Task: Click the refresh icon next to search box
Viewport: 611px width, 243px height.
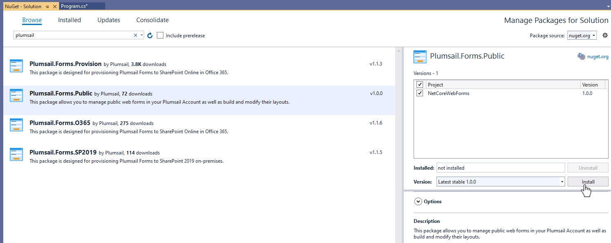Action: tap(150, 36)
